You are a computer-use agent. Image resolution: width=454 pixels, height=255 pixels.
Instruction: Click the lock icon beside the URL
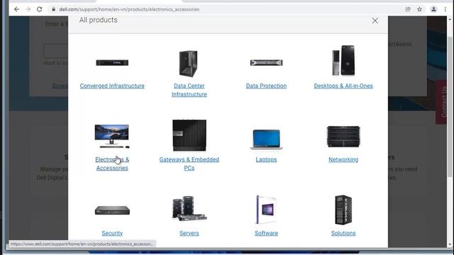53,9
